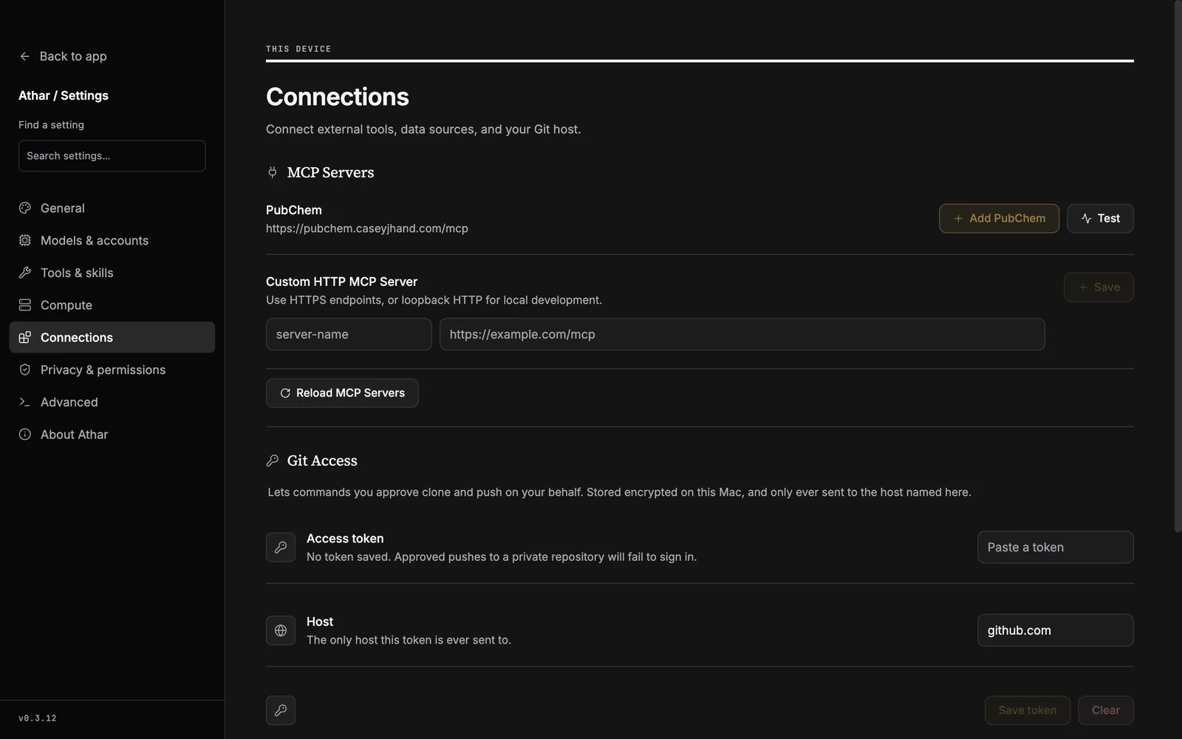The width and height of the screenshot is (1182, 739).
Task: Click the pulse icon in the Test button
Action: 1086,219
